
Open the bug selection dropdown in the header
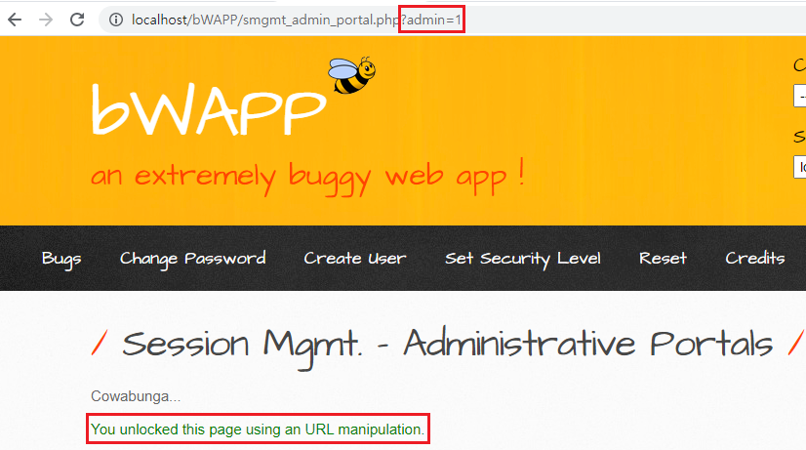(x=800, y=96)
